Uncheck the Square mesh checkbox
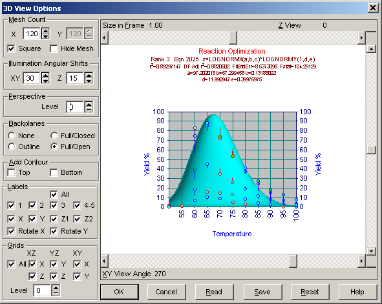This screenshot has width=382, height=304. [11, 48]
